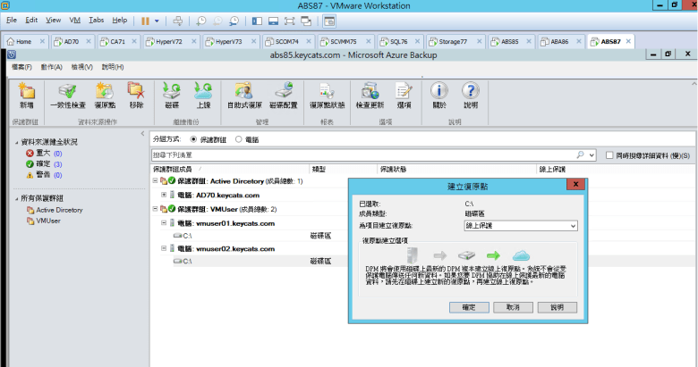Screen dimensions: 698x367
Task: Click the 移除 (Remove) toolbar icon
Action: 136,92
